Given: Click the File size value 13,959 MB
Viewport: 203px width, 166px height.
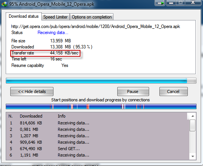Looking at the screenshot, I should 60,41.
